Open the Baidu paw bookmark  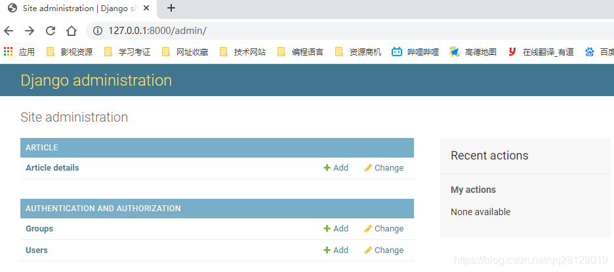point(599,52)
